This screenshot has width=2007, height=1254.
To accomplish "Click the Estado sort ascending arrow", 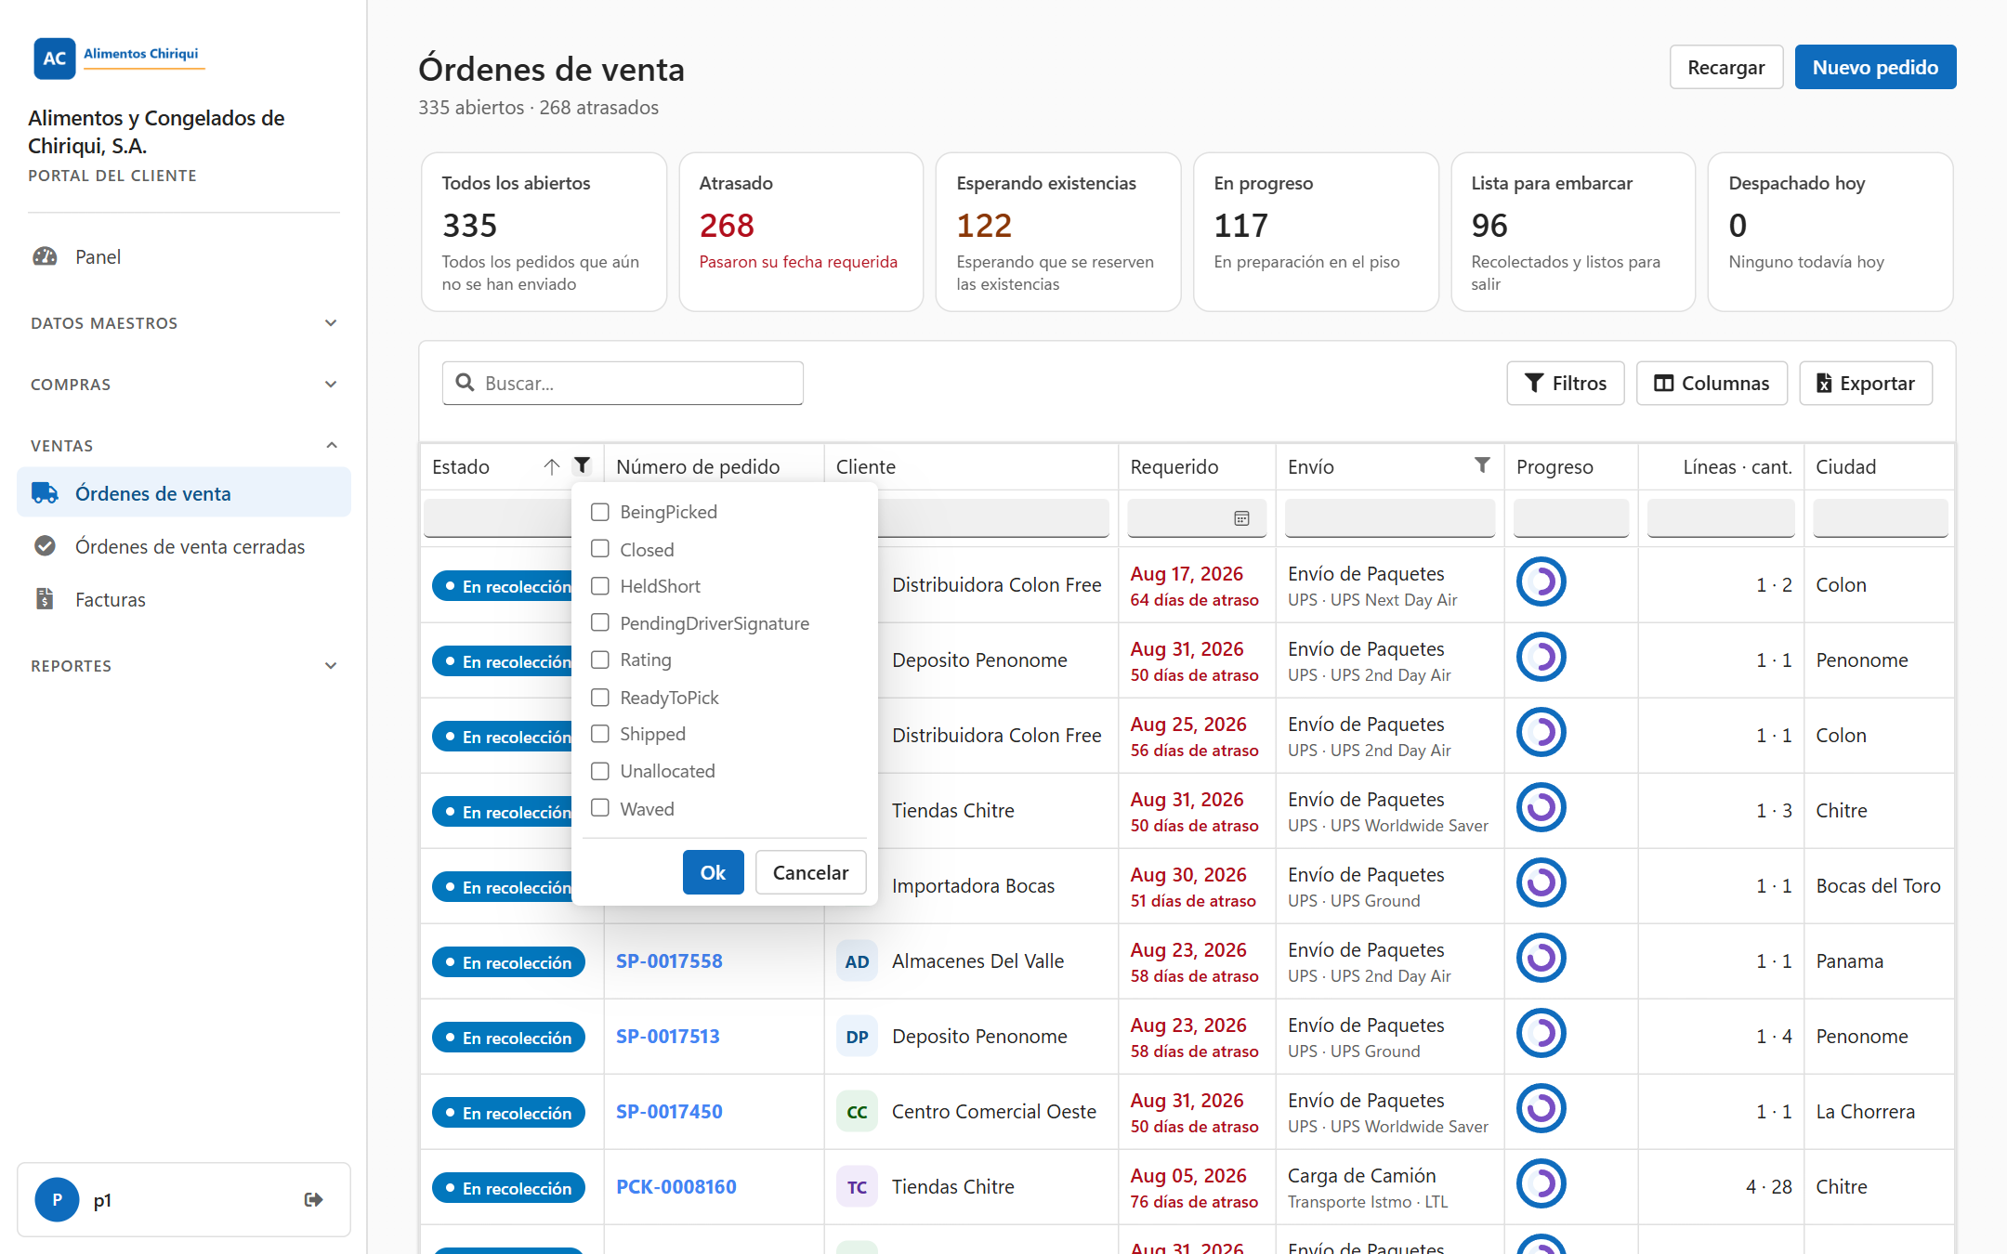I will pos(552,466).
